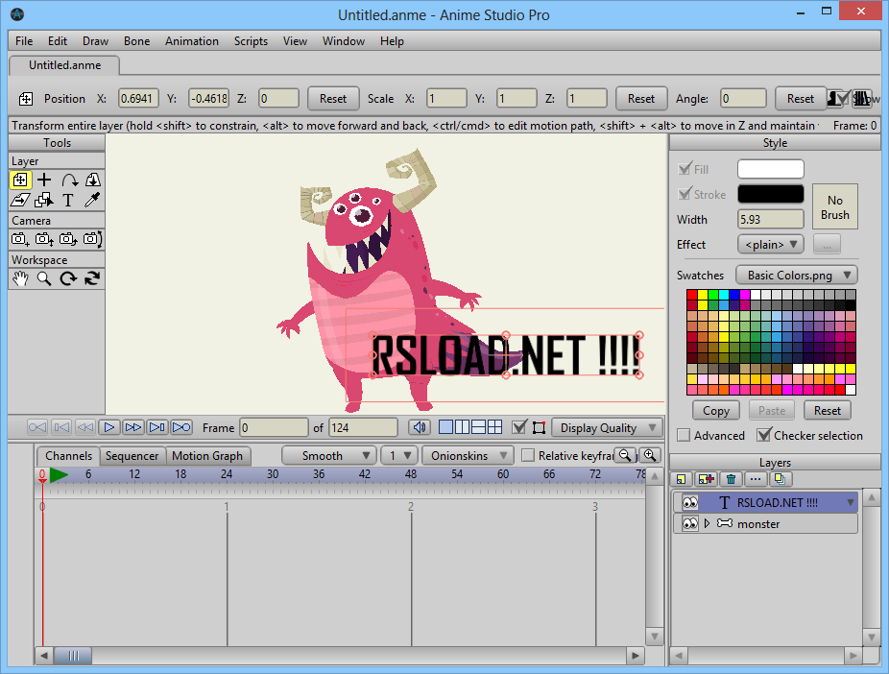Select the Insert Text tool
The width and height of the screenshot is (889, 674).
(68, 200)
